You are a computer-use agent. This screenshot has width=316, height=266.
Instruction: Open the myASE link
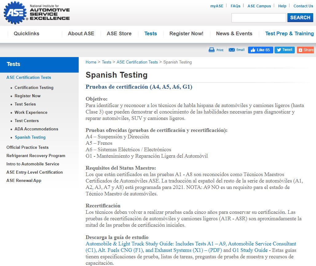click(217, 6)
